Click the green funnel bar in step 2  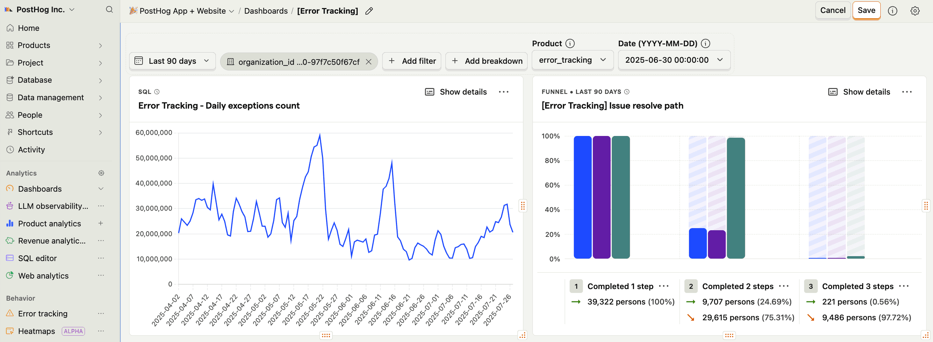pos(736,198)
